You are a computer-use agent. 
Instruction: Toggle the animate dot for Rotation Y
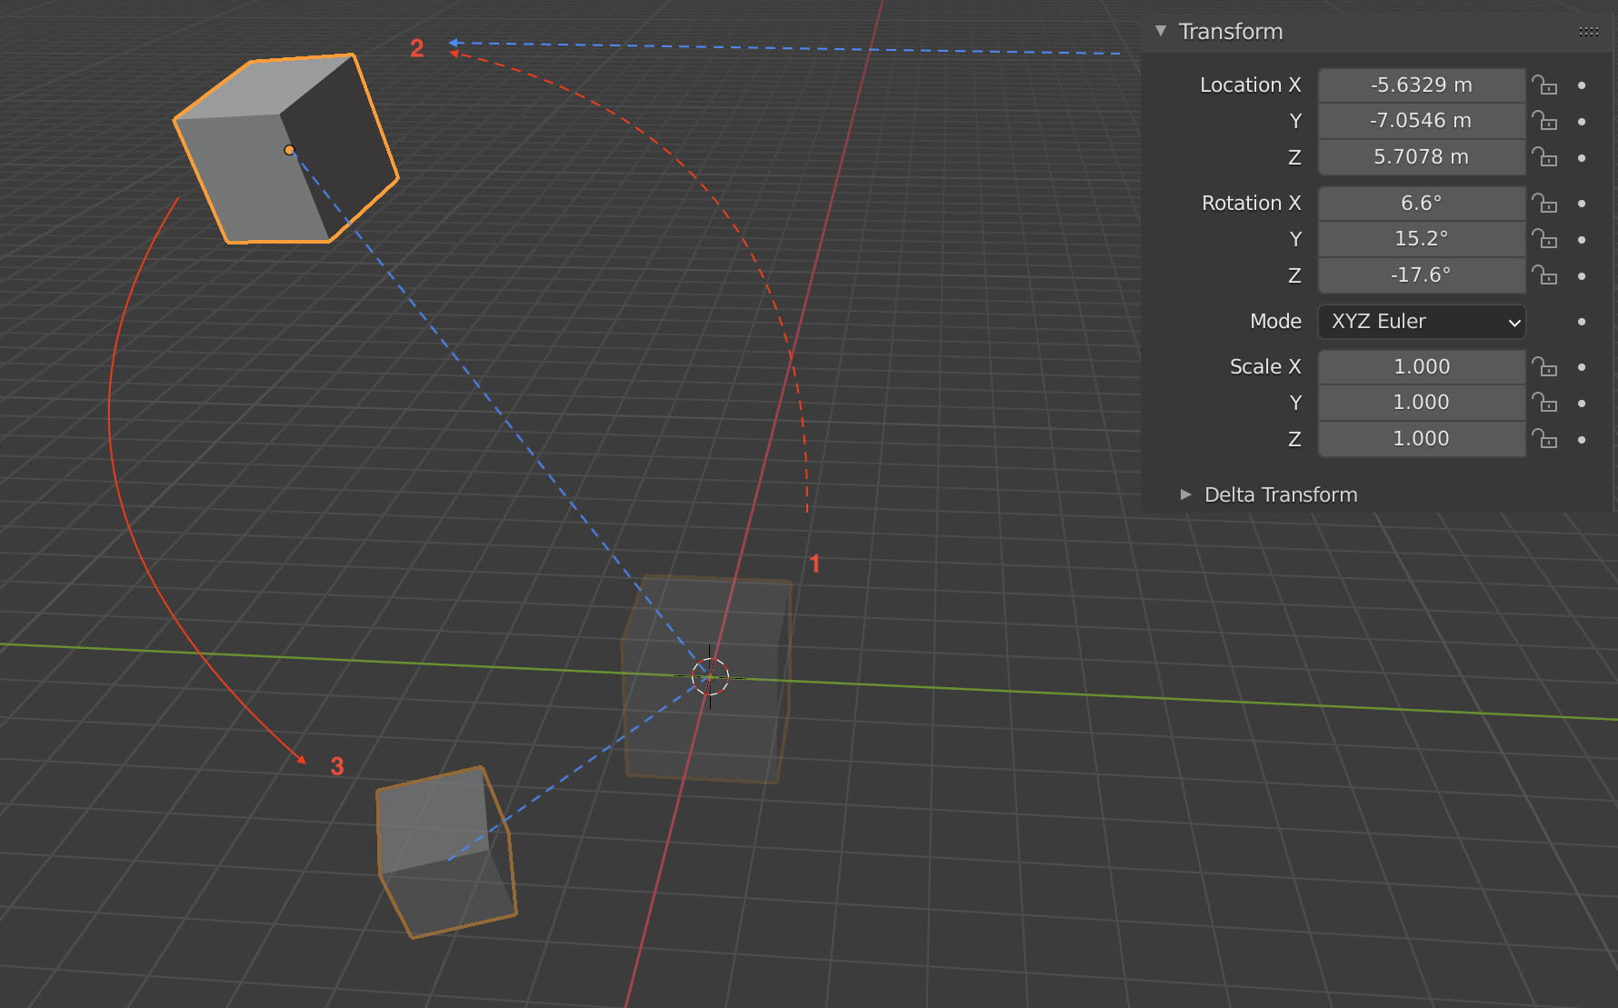pos(1582,239)
